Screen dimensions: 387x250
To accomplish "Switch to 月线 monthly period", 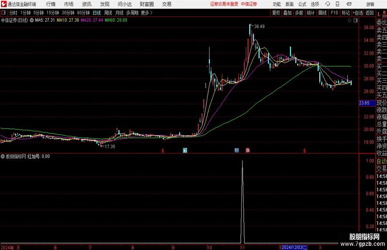I will click(119, 13).
